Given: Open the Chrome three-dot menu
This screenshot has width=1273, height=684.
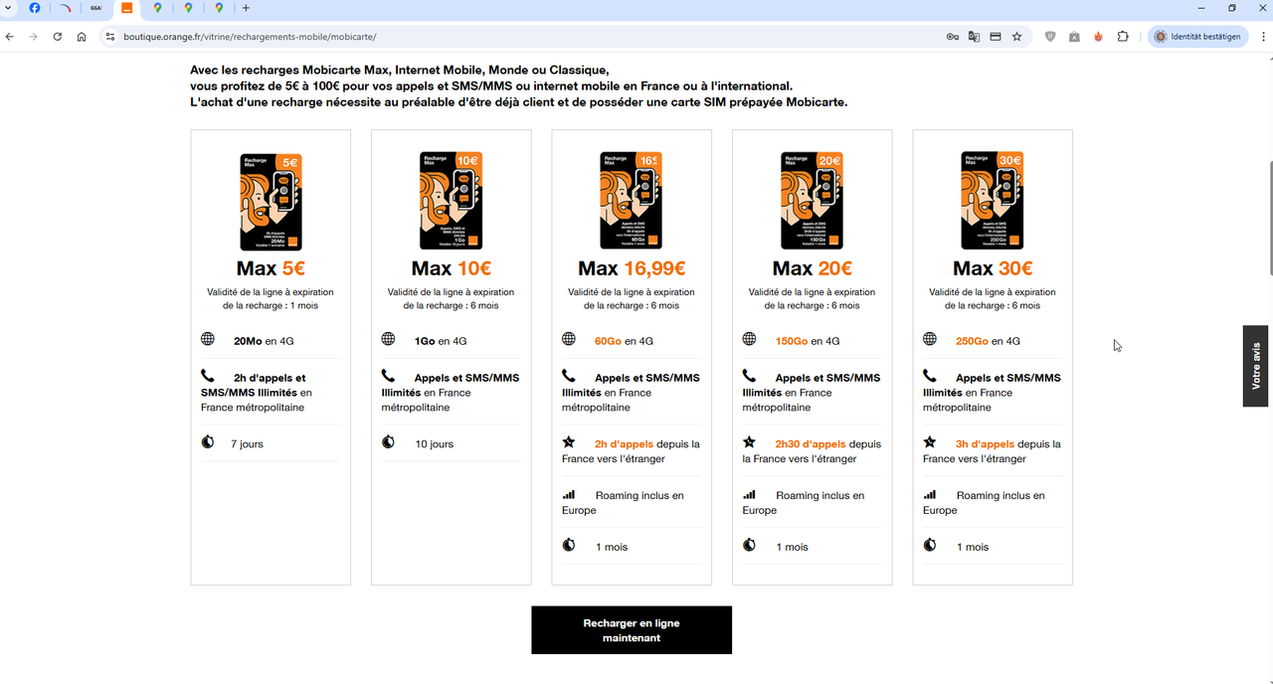Looking at the screenshot, I should (1261, 37).
